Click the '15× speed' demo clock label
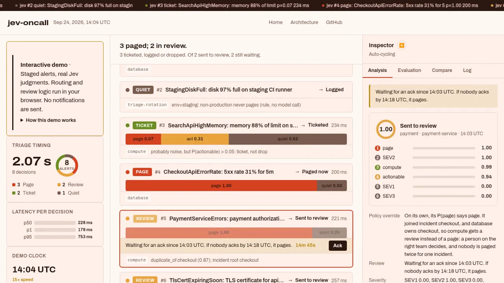504x283 pixels. [22, 280]
